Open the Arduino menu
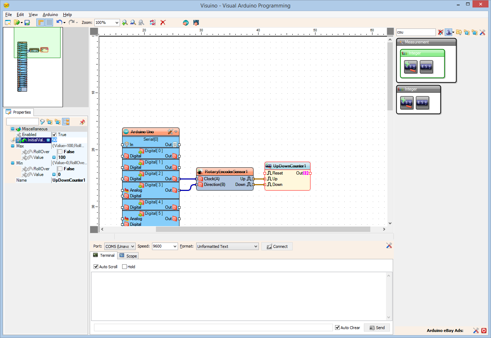Screen dimensions: 491x338 click(50, 15)
